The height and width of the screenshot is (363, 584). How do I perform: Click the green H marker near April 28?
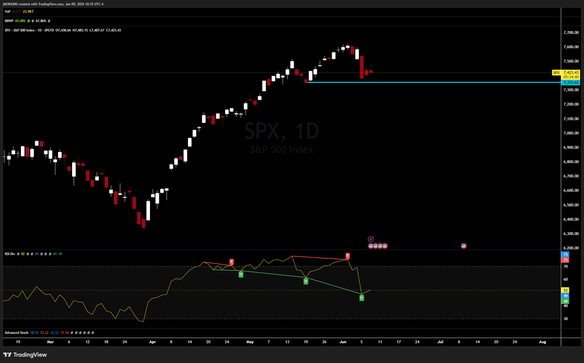241,274
